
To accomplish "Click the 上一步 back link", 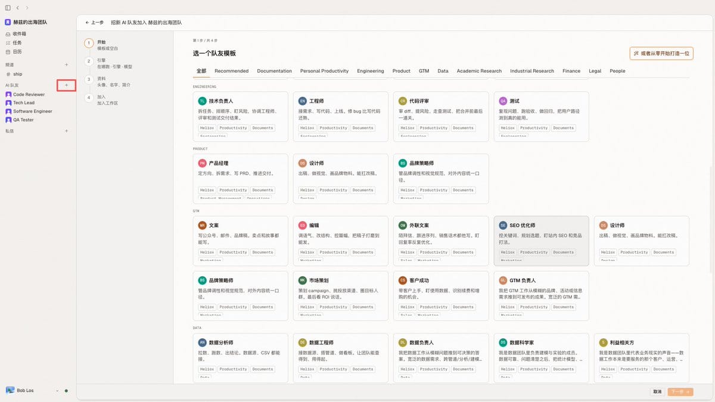I will (x=95, y=23).
